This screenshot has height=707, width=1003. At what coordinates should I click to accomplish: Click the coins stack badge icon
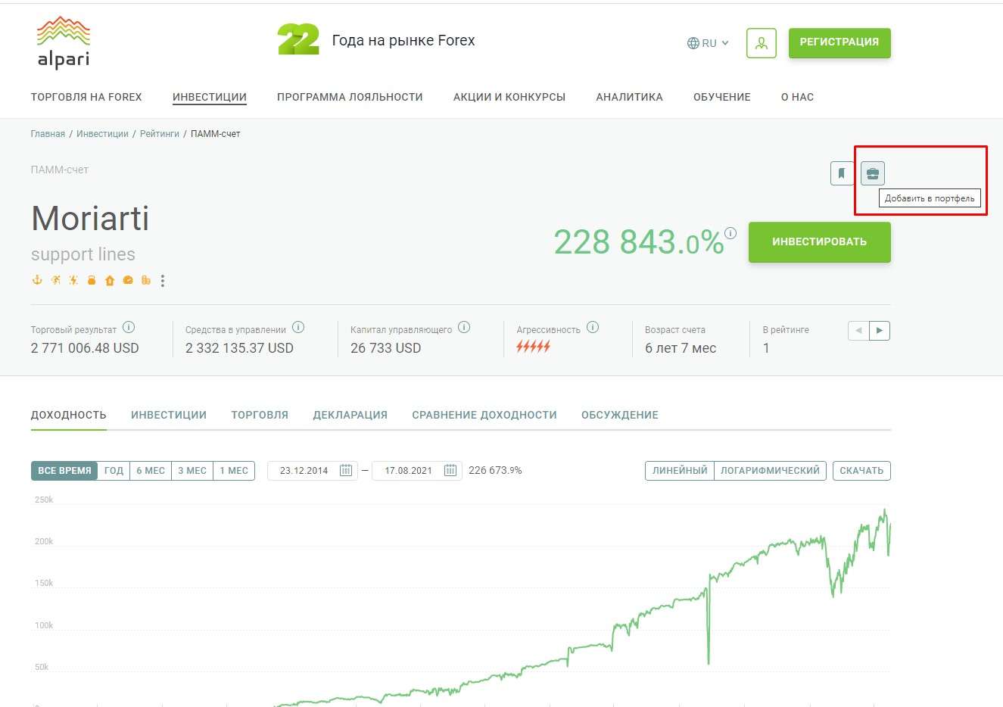146,280
